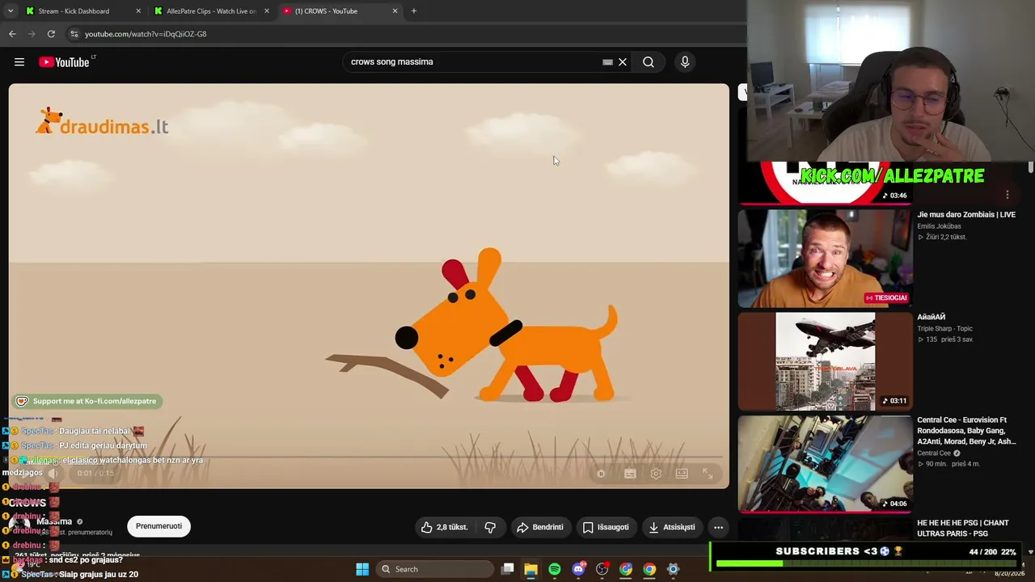
Task: Share the video via Bendrinti
Action: click(540, 527)
